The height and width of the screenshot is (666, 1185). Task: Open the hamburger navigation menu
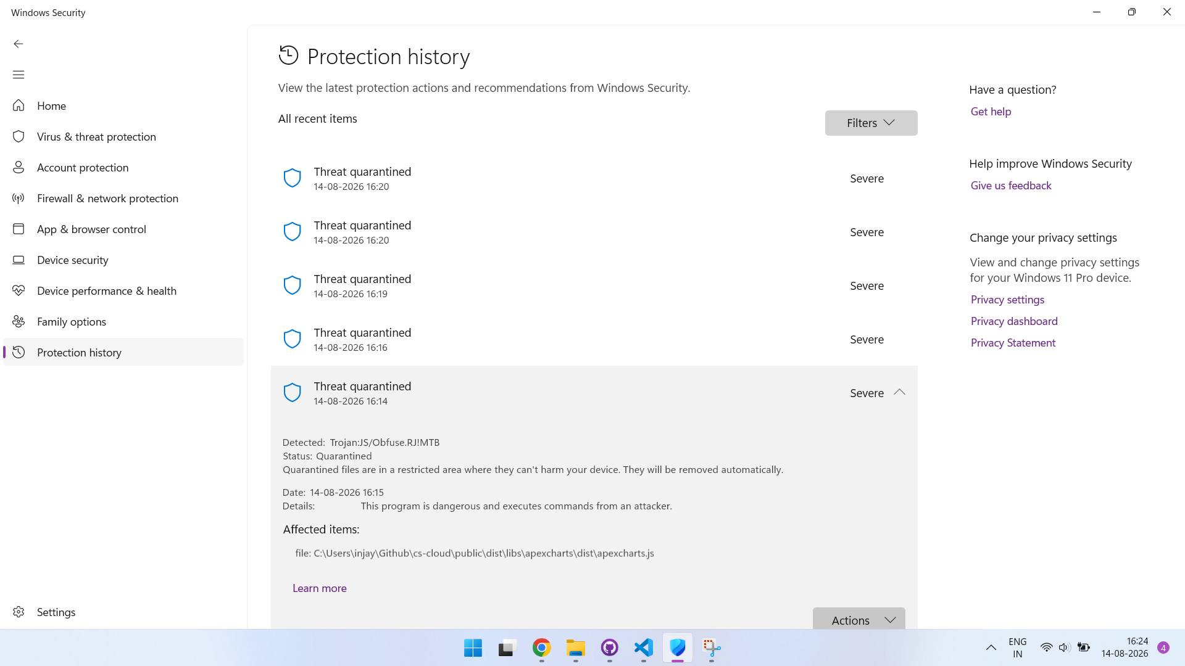pyautogui.click(x=19, y=75)
